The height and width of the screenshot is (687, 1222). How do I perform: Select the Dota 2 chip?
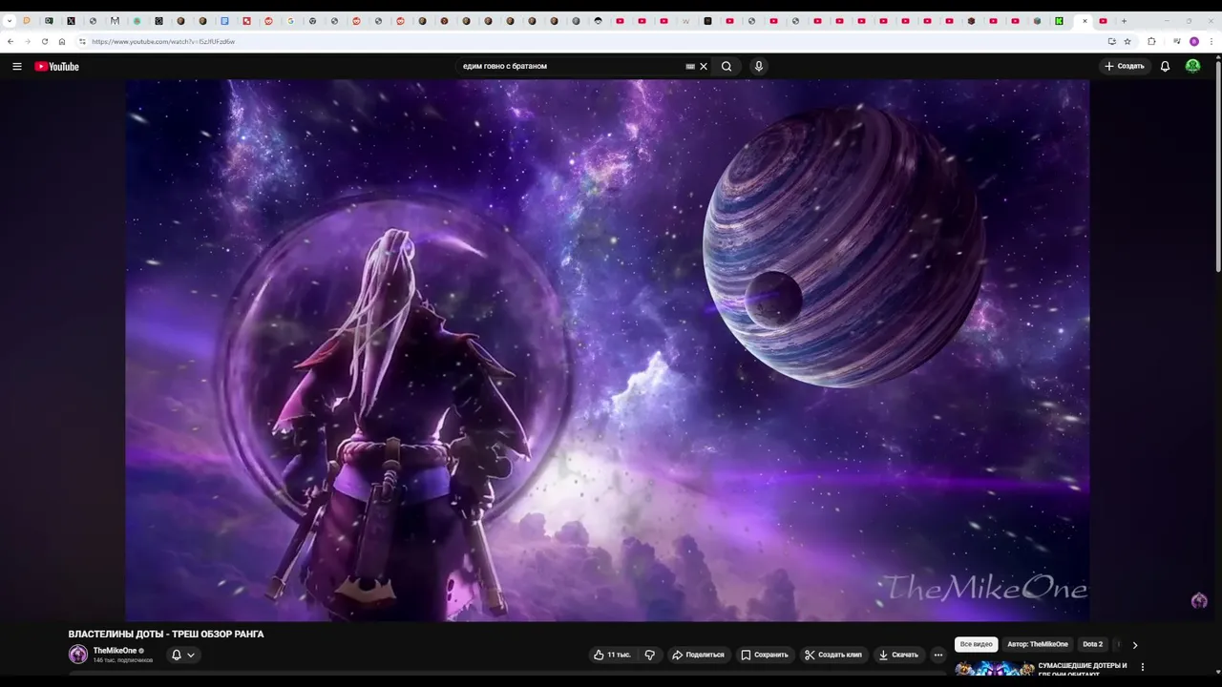point(1092,644)
